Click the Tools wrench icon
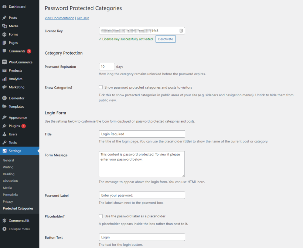 4,142
